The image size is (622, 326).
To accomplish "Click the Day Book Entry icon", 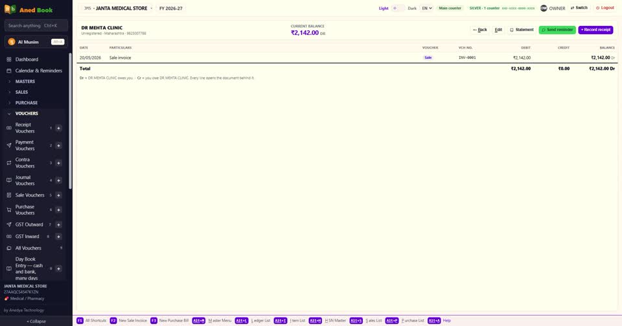I will [8, 268].
